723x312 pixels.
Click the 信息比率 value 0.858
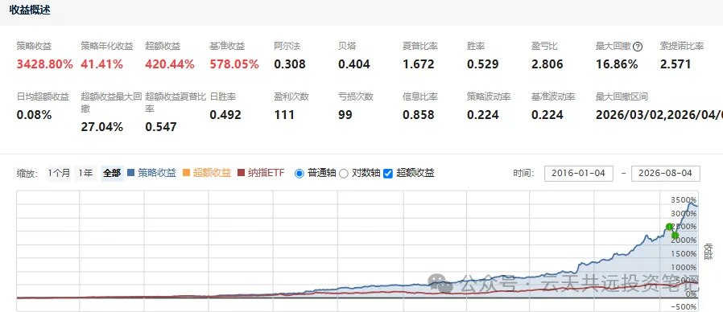coord(418,115)
